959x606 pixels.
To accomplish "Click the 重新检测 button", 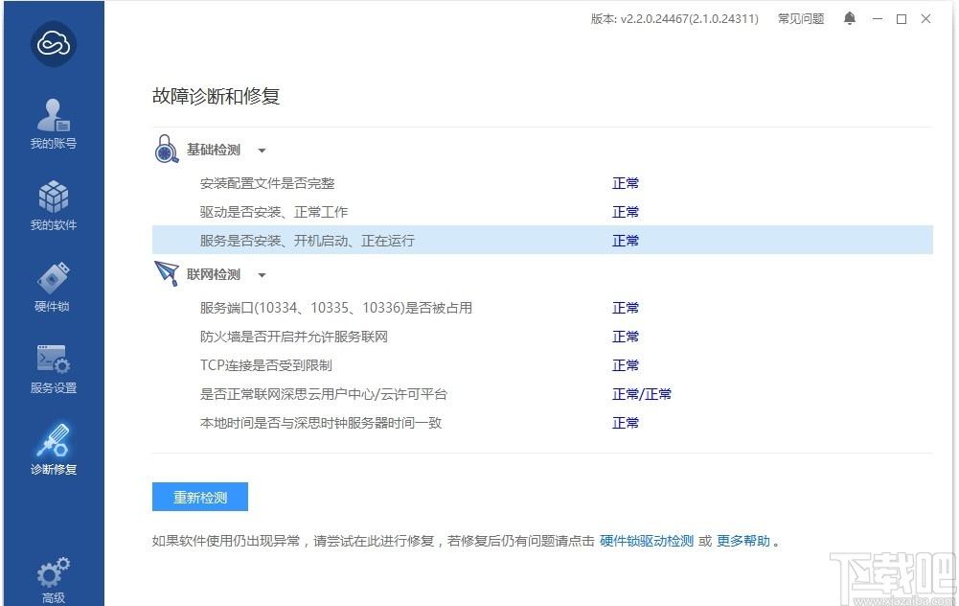I will (x=200, y=497).
